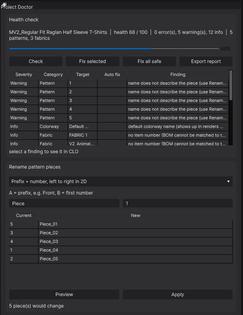Select the V2_Animal fabric target cell
The width and height of the screenshot is (243, 315).
coord(83,143)
